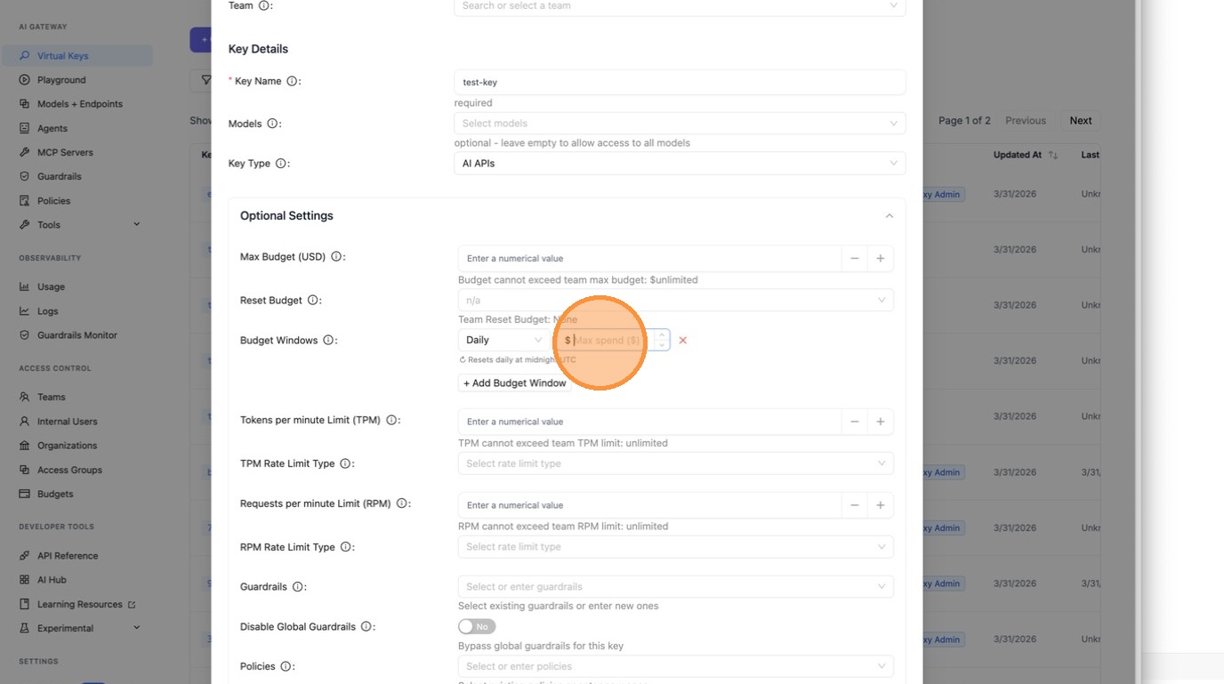Click into the Tokens per minute input

[649, 422]
